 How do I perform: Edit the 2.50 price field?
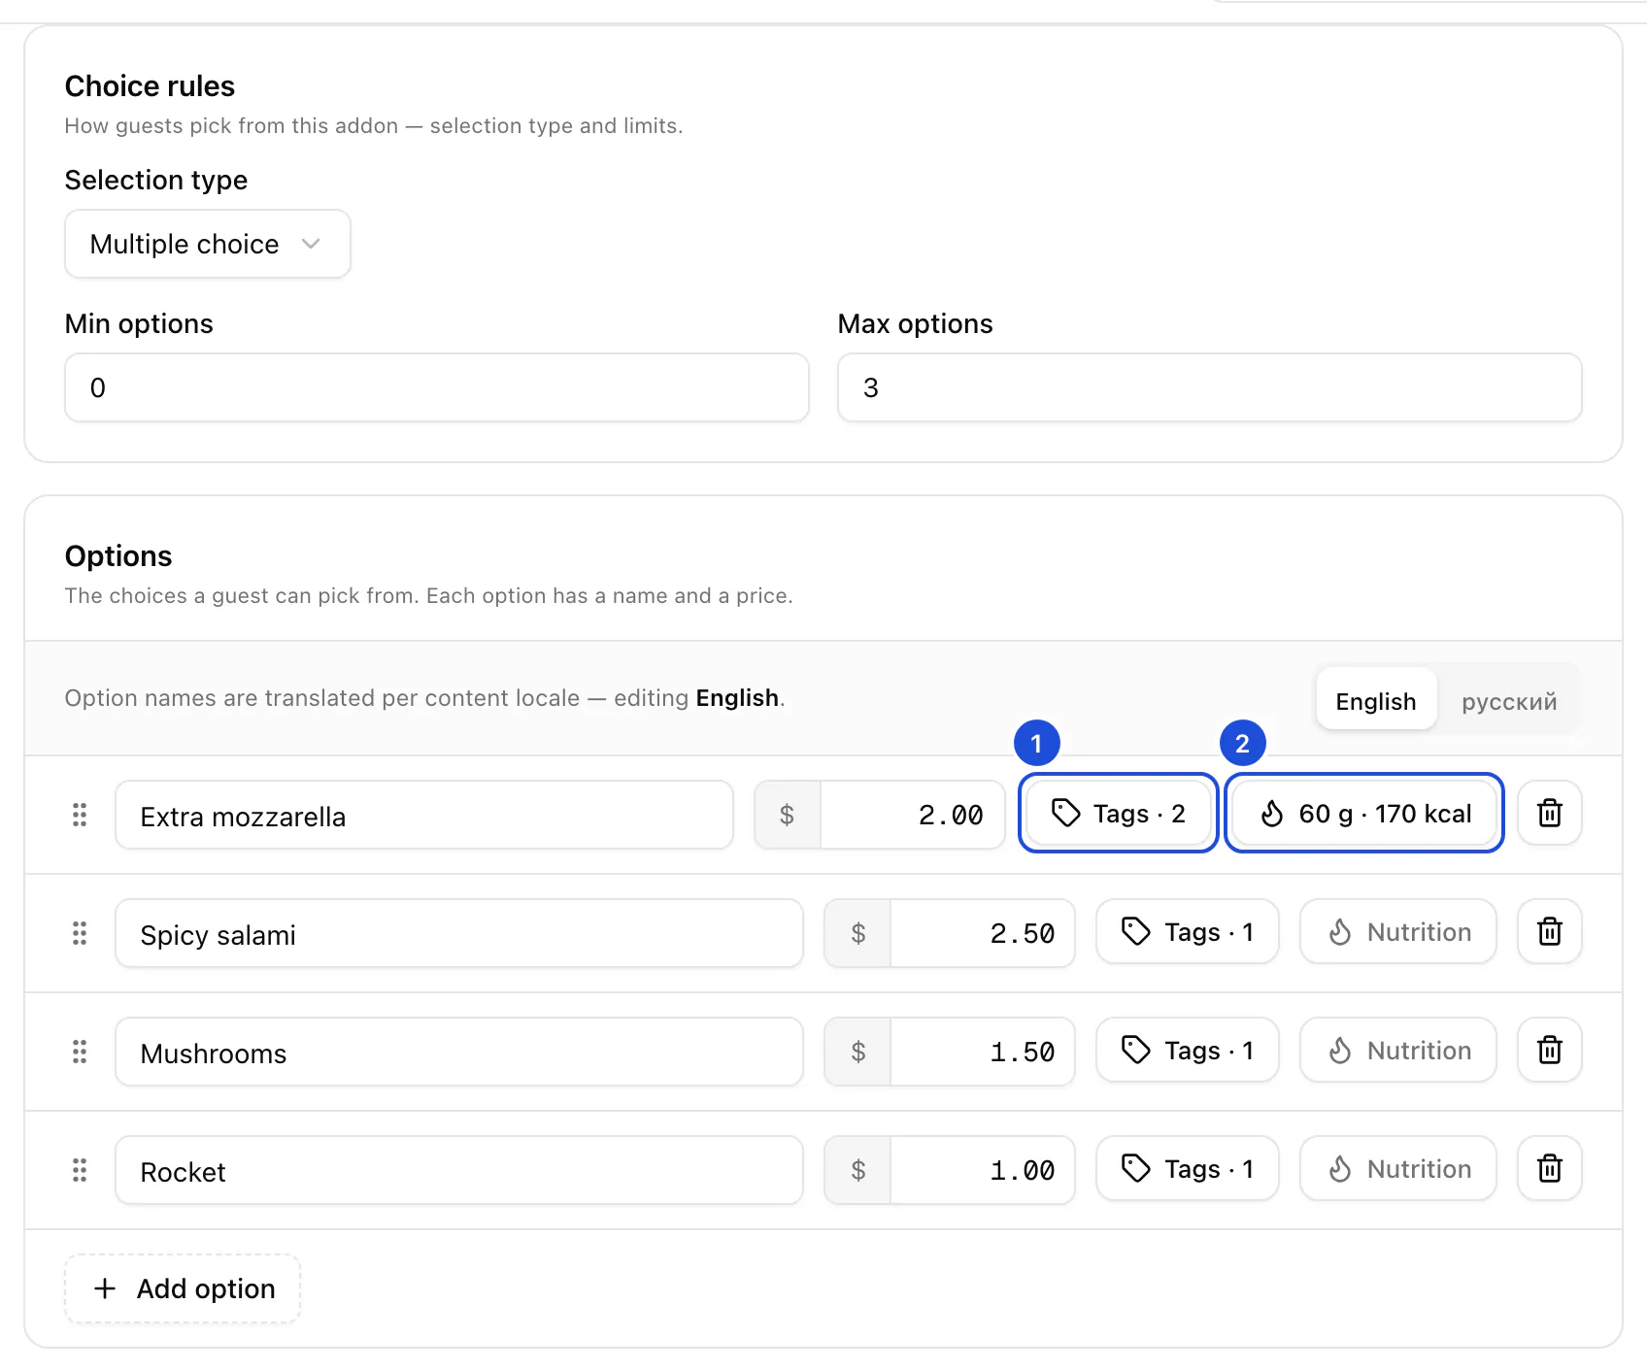pos(983,933)
